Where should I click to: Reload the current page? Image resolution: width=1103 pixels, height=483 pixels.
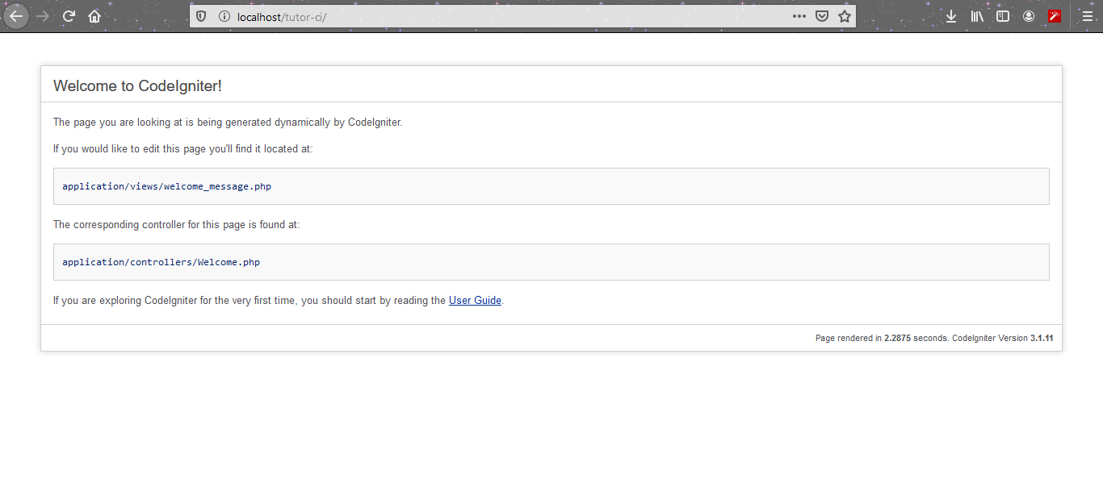pyautogui.click(x=69, y=16)
